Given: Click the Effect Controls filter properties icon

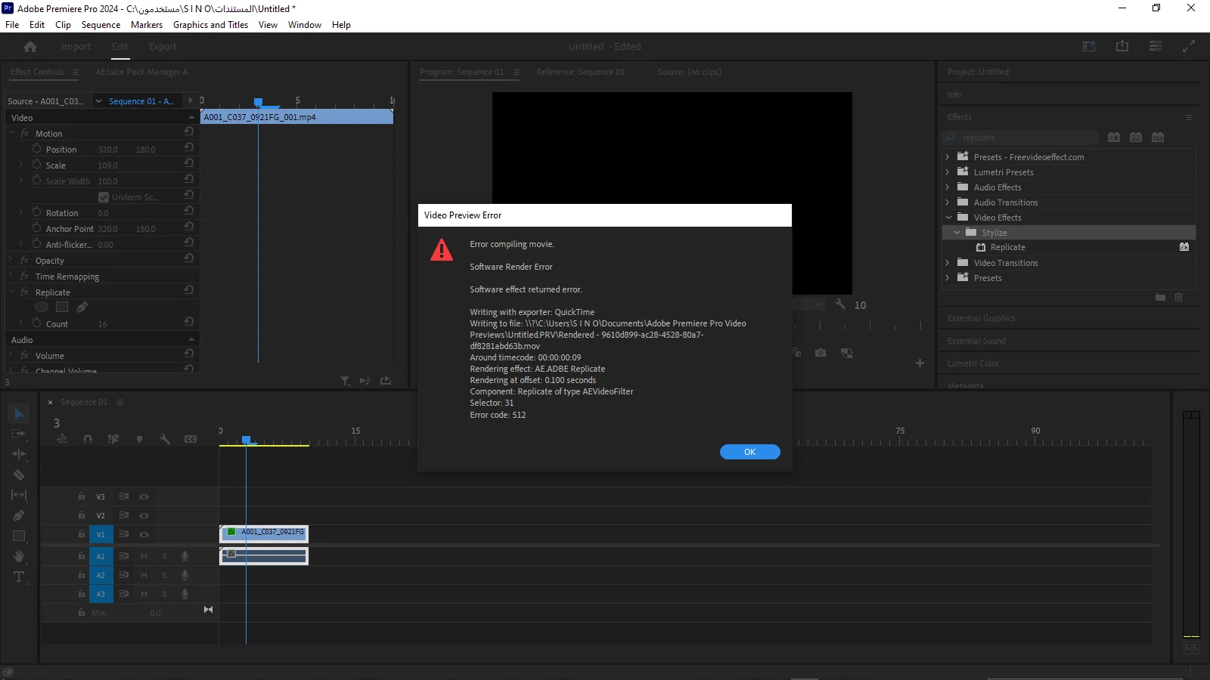Looking at the screenshot, I should coord(345,381).
